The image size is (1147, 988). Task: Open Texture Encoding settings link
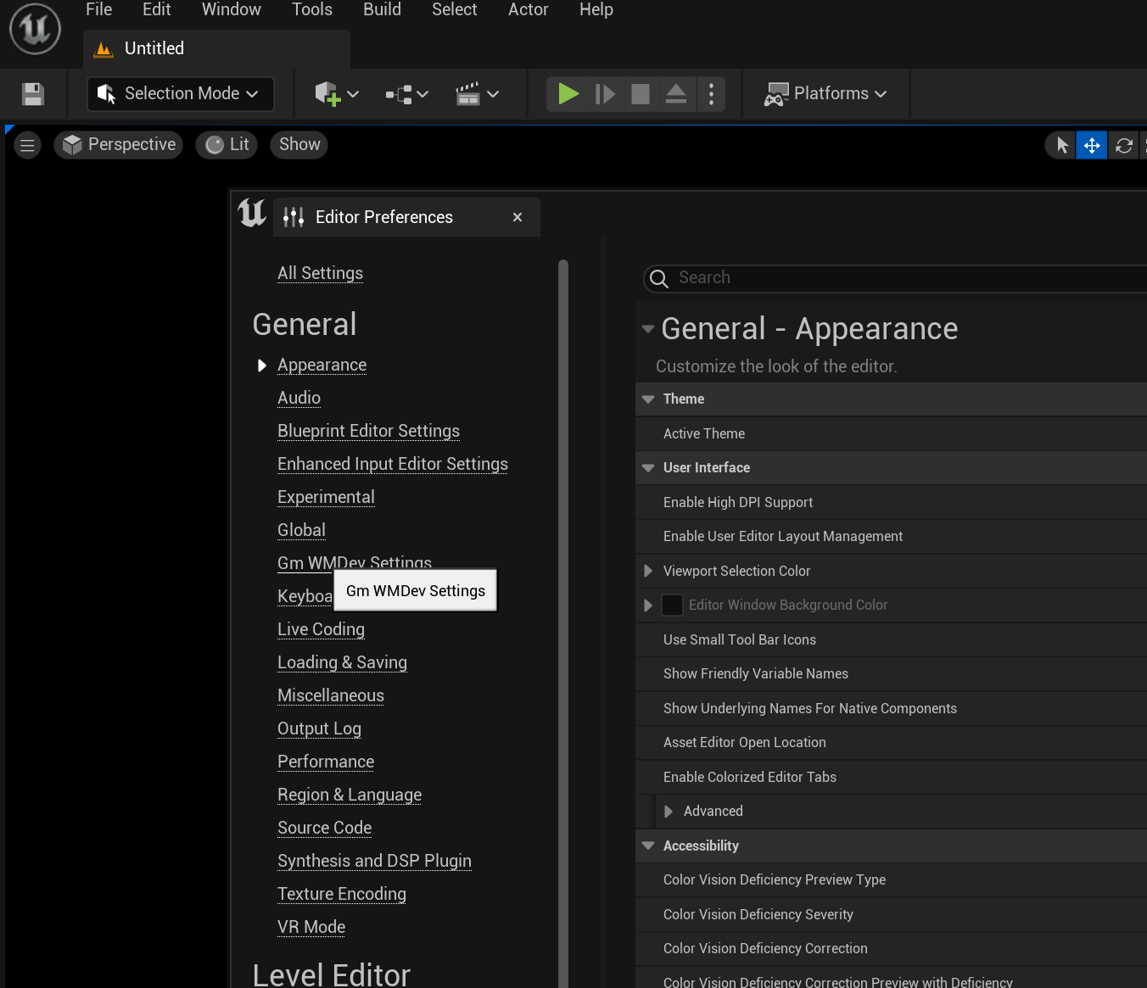(x=342, y=894)
